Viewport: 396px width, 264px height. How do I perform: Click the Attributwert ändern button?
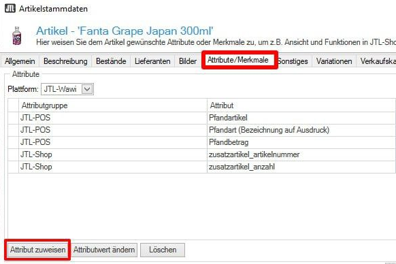104,250
